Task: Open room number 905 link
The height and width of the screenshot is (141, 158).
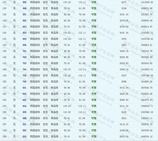Action: (24, 2)
